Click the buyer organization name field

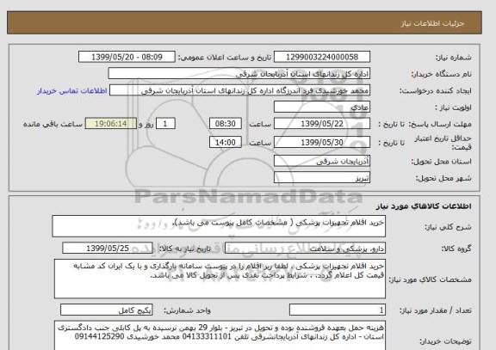tap(239, 74)
